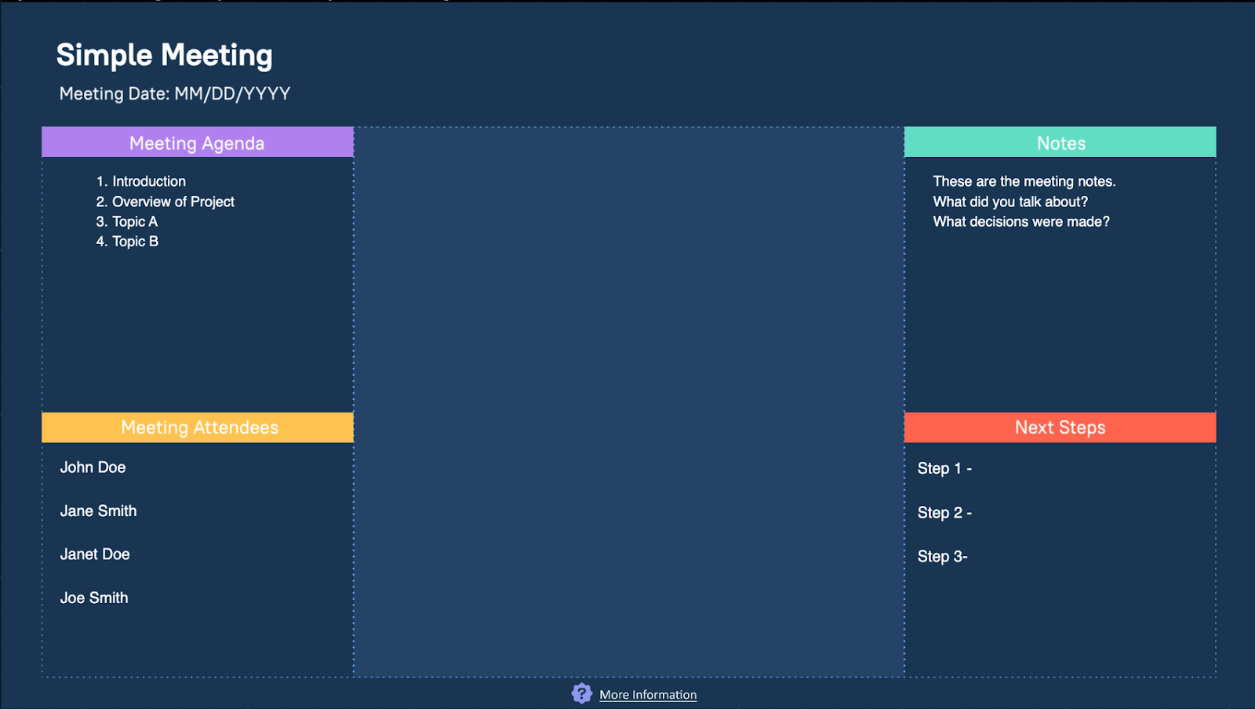This screenshot has height=709, width=1255.
Task: Click the Topic A agenda item
Action: 134,222
